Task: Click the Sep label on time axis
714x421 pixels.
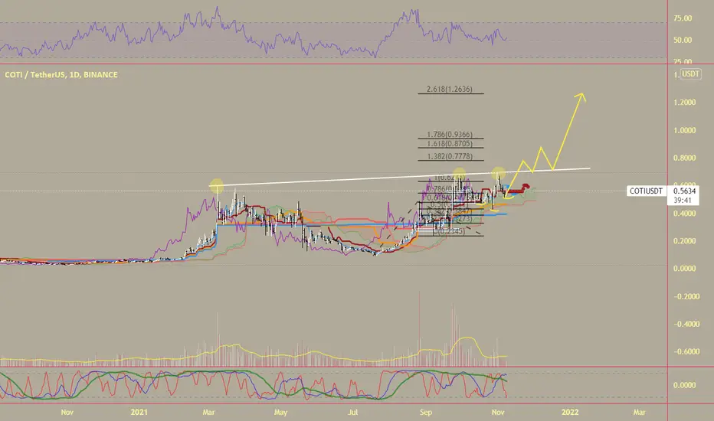Action: pyautogui.click(x=426, y=412)
